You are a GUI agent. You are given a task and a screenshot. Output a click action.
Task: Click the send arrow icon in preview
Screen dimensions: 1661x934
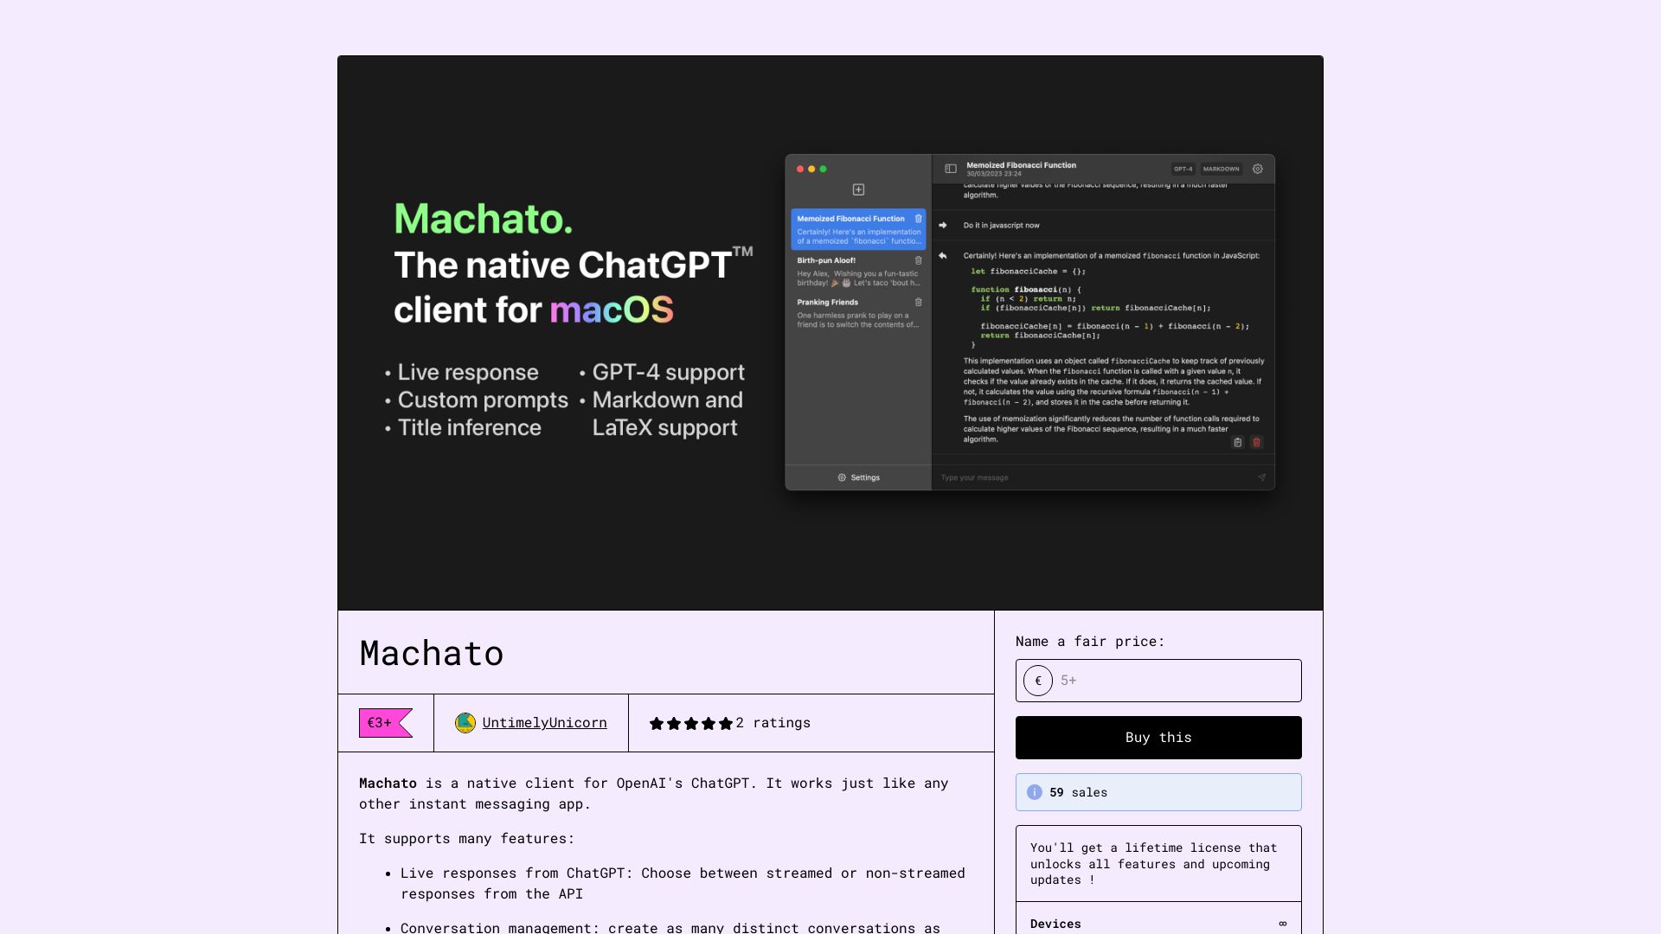point(1261,477)
